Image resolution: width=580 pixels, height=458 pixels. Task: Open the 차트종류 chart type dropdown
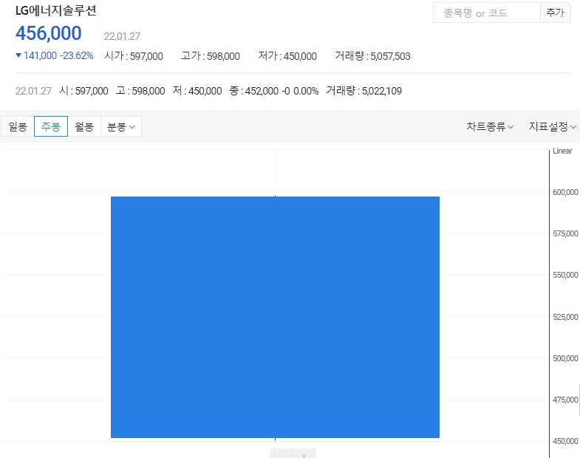click(490, 126)
